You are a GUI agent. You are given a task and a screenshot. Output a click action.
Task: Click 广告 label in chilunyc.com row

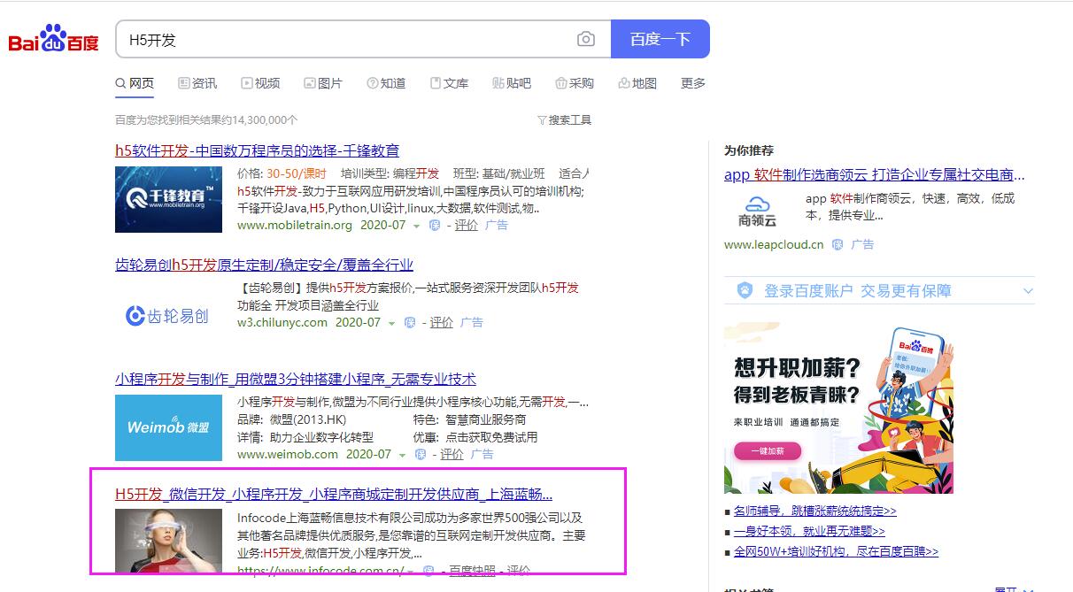coord(472,322)
